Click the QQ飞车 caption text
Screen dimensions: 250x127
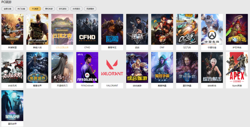tap(187, 47)
